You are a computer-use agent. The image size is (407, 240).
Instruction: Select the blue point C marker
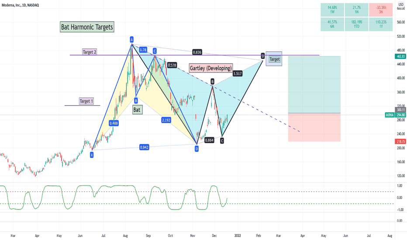click(155, 51)
